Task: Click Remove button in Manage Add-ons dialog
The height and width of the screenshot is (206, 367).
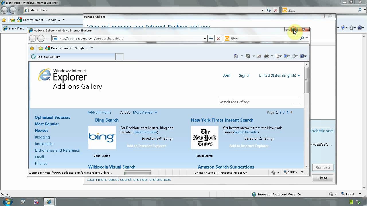Action: coord(323,167)
